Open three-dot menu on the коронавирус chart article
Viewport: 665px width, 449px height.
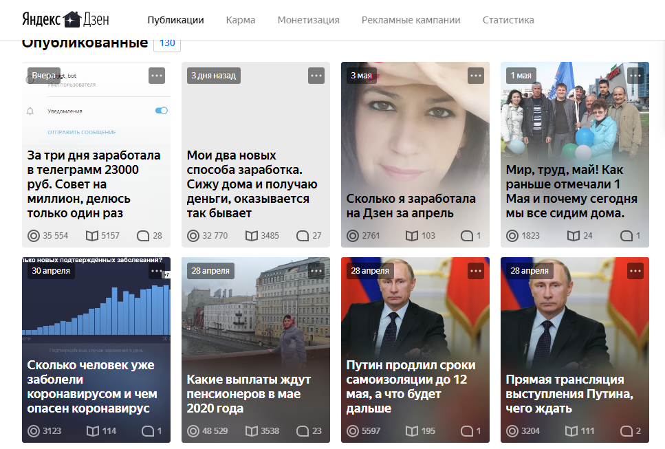pos(157,270)
